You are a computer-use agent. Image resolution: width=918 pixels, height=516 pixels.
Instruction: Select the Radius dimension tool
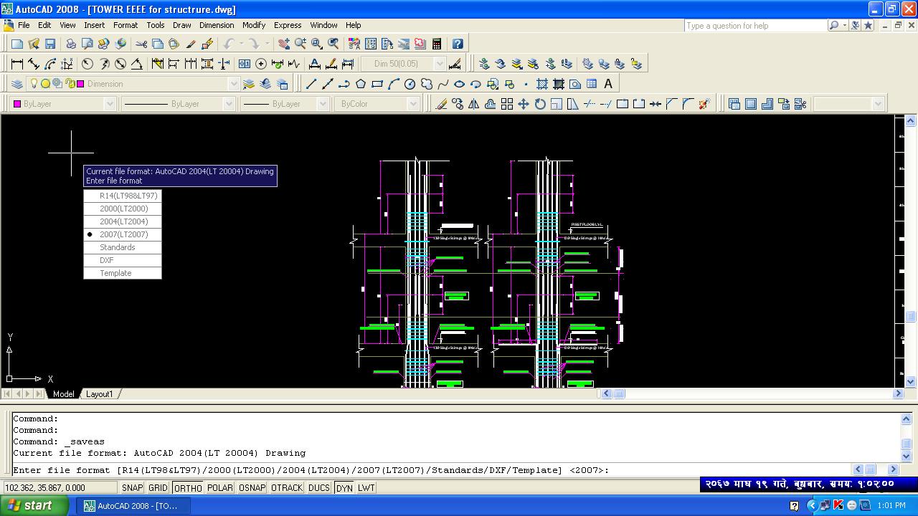[x=87, y=64]
